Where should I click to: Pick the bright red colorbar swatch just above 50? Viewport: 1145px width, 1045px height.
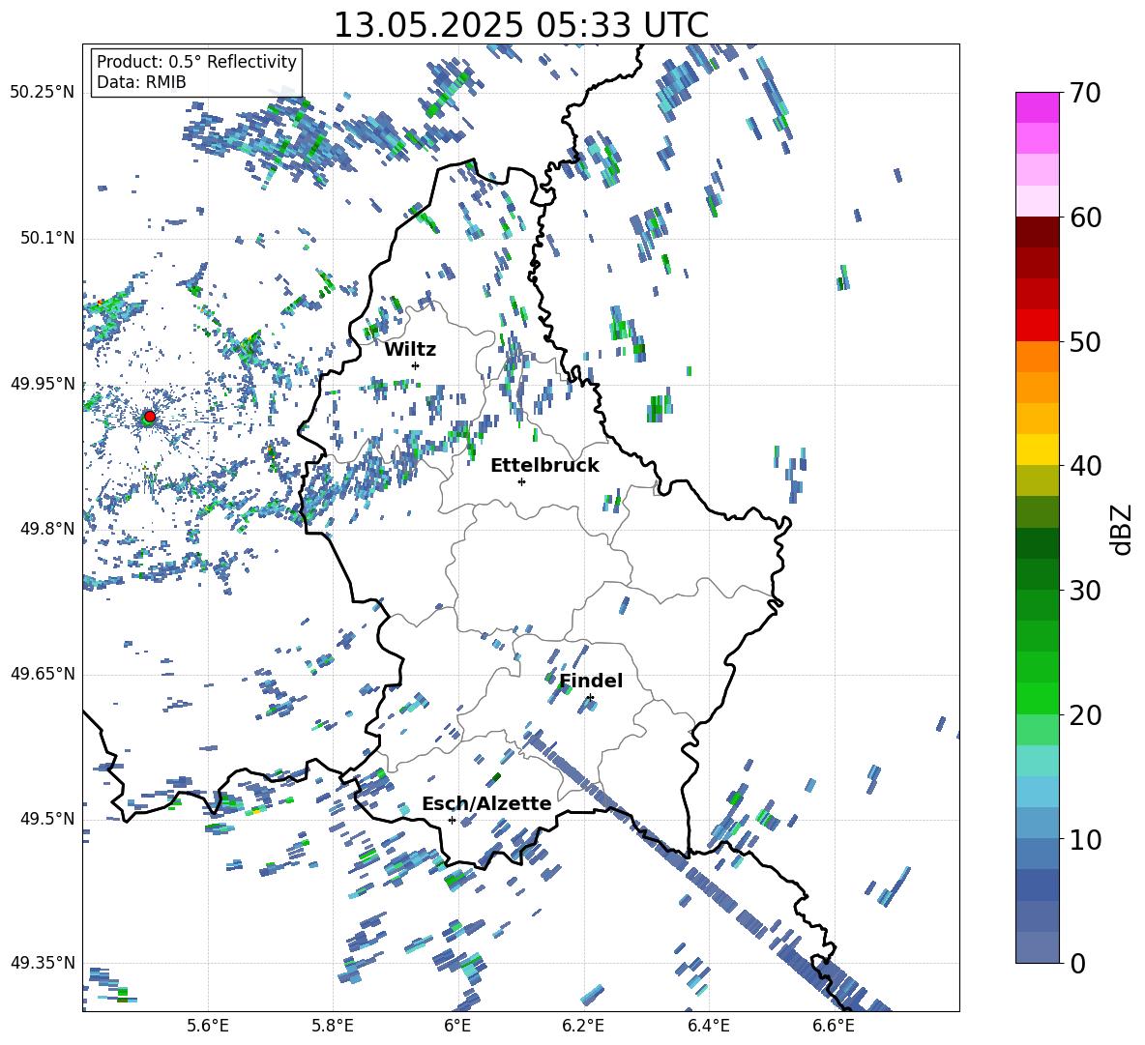(1038, 326)
